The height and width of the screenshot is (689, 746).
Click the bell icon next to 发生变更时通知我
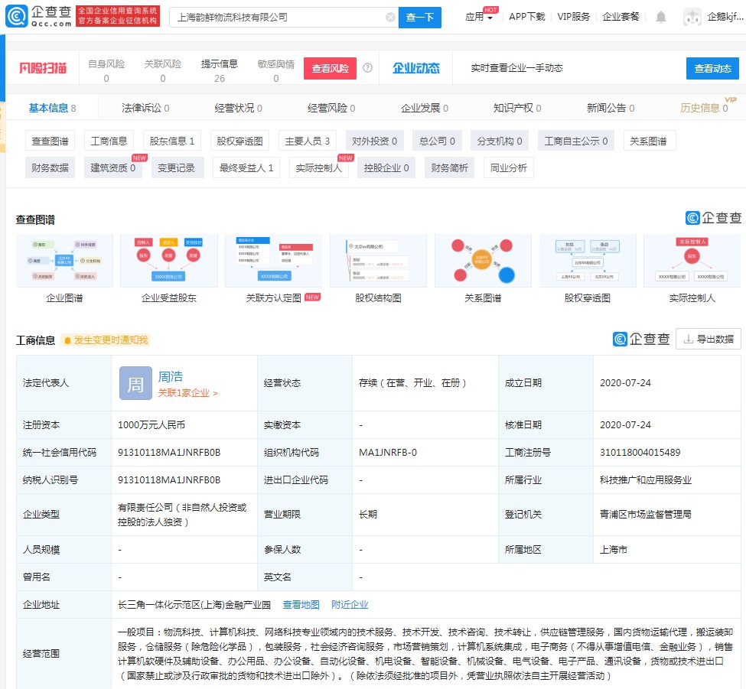pos(67,340)
